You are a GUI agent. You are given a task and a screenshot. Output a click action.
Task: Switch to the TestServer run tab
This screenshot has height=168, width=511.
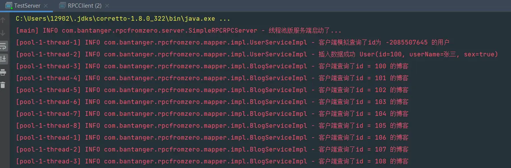[27, 6]
